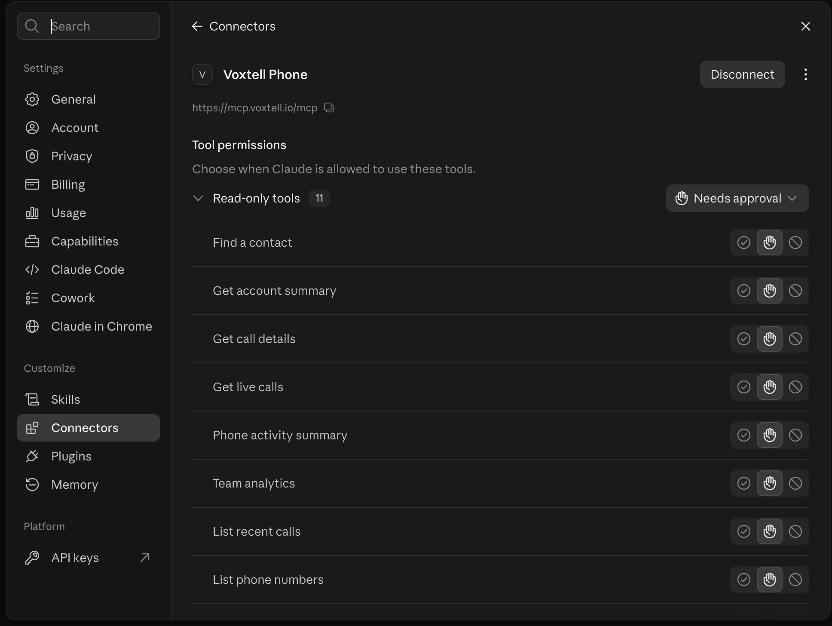
Task: Open General settings
Action: pos(89,99)
